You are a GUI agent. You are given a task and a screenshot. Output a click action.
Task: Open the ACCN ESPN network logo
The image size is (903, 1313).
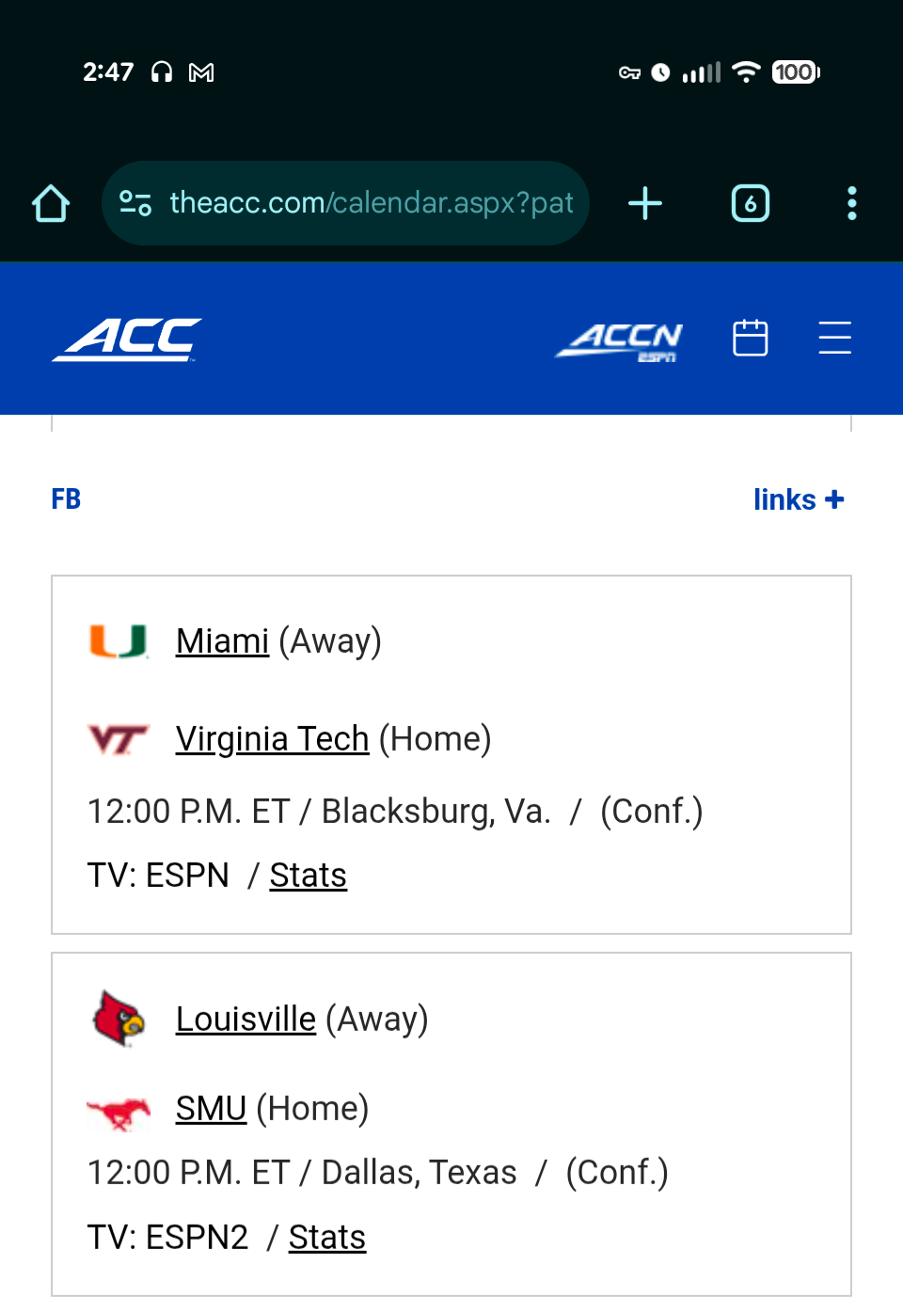(x=619, y=340)
